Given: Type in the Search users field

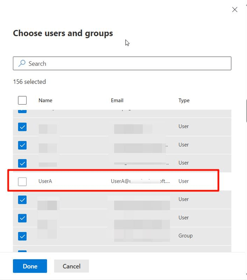Looking at the screenshot, I should click(x=126, y=63).
